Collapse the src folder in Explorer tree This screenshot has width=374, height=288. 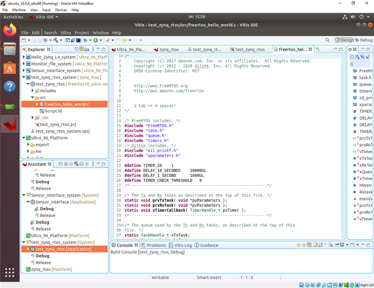click(x=33, y=98)
